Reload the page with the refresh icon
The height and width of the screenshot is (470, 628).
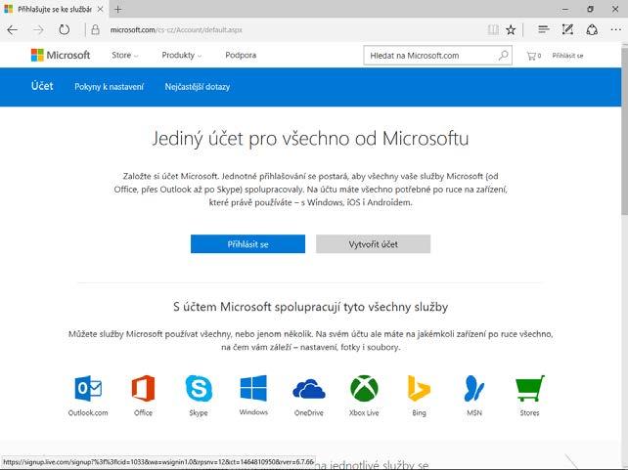pyautogui.click(x=65, y=29)
